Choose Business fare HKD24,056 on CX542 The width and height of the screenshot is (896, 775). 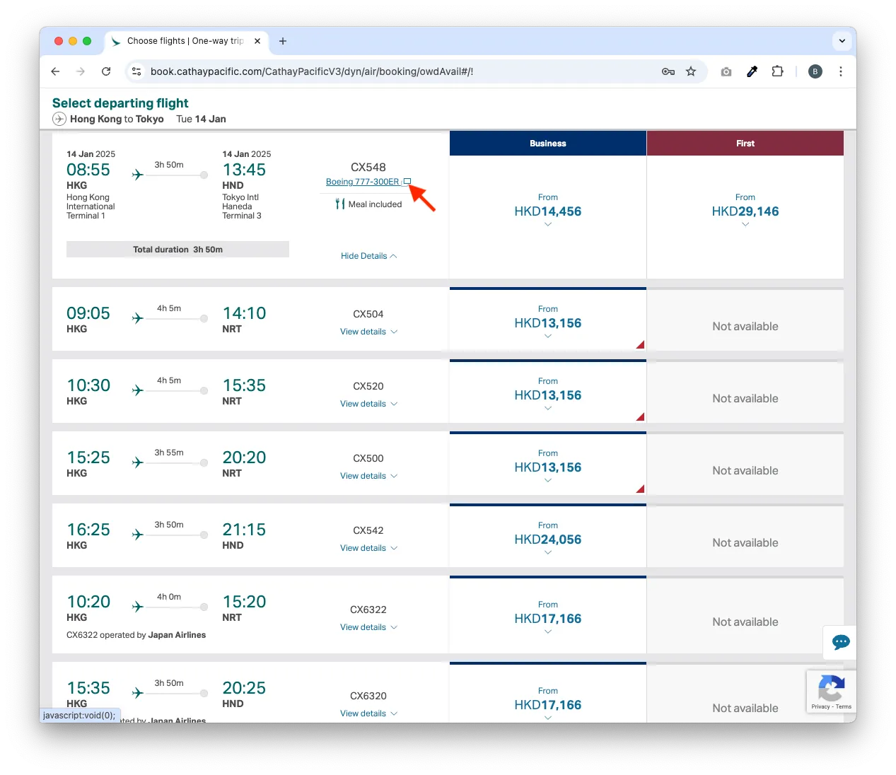coord(547,540)
